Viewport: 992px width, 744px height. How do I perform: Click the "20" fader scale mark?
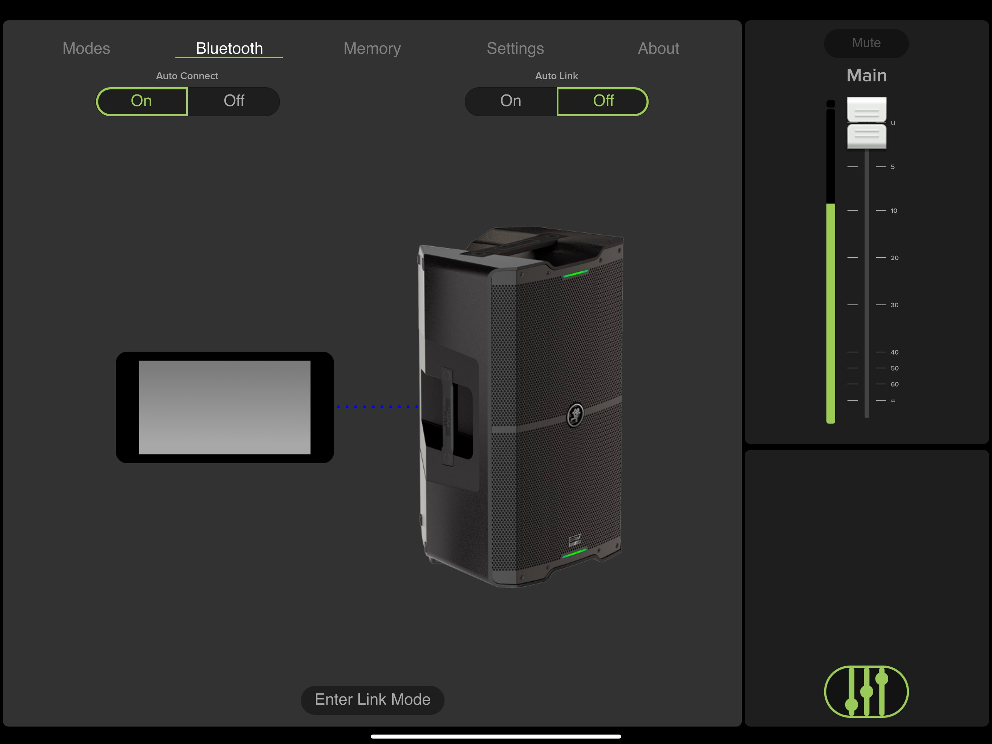tap(894, 258)
